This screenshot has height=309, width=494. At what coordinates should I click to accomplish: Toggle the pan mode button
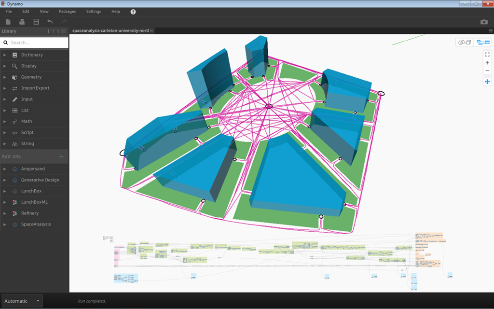487,82
